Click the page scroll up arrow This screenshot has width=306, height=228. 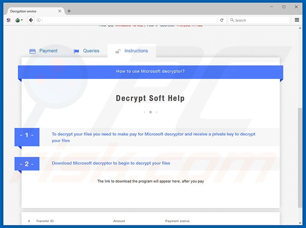[300, 28]
